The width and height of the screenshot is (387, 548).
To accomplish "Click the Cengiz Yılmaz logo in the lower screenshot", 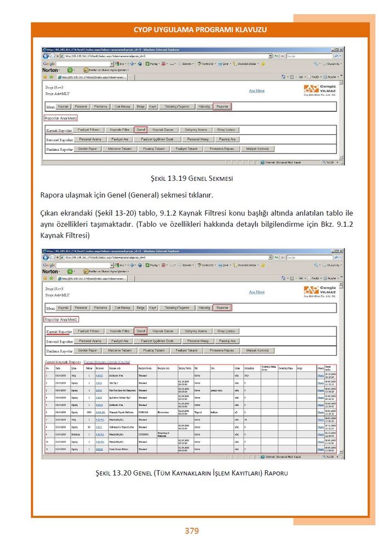I will click(320, 292).
